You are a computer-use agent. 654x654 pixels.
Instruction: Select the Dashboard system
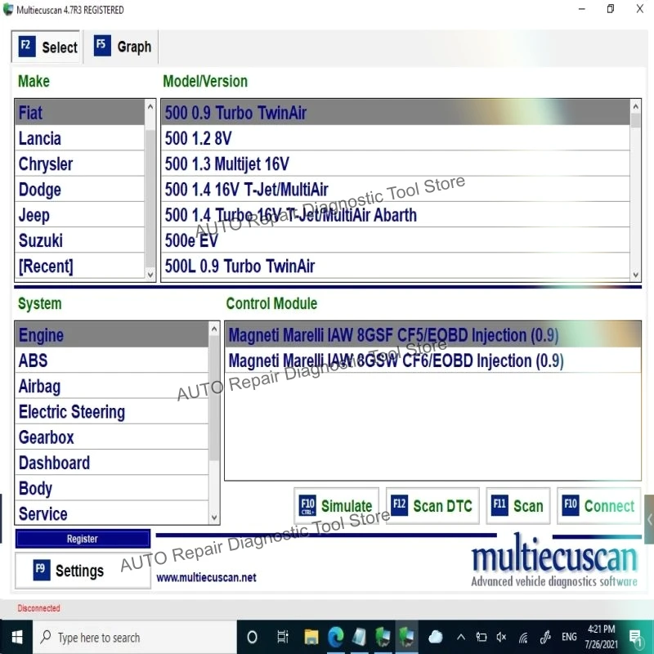[x=112, y=463]
